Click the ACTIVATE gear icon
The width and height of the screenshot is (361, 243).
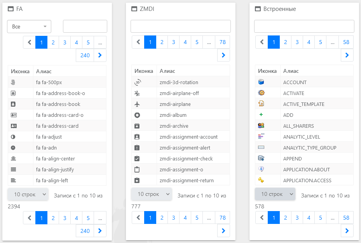click(261, 93)
